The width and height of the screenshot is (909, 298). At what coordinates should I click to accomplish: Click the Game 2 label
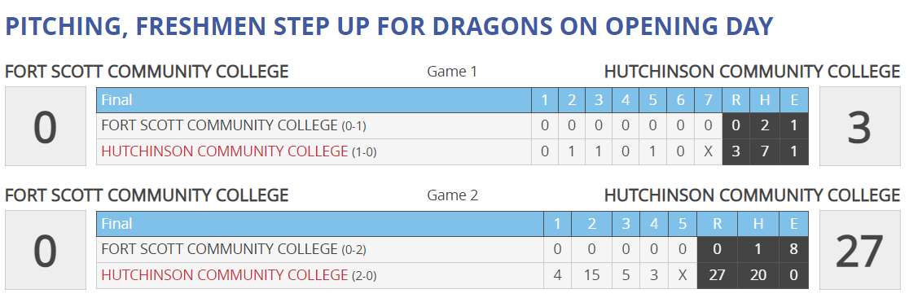pos(452,195)
